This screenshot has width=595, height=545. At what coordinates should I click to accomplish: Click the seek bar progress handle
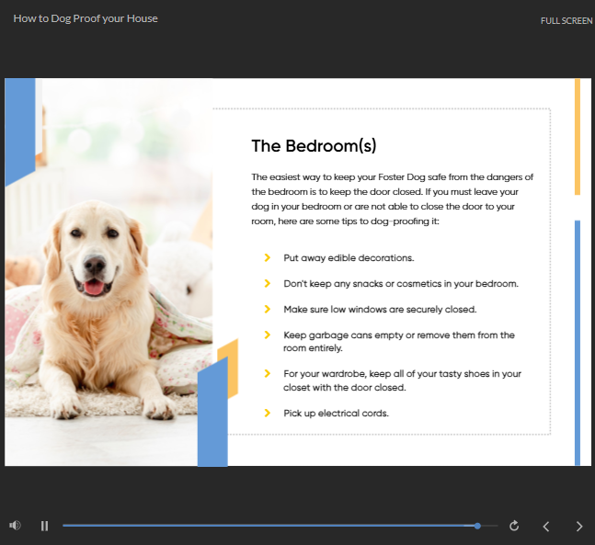[x=477, y=526]
